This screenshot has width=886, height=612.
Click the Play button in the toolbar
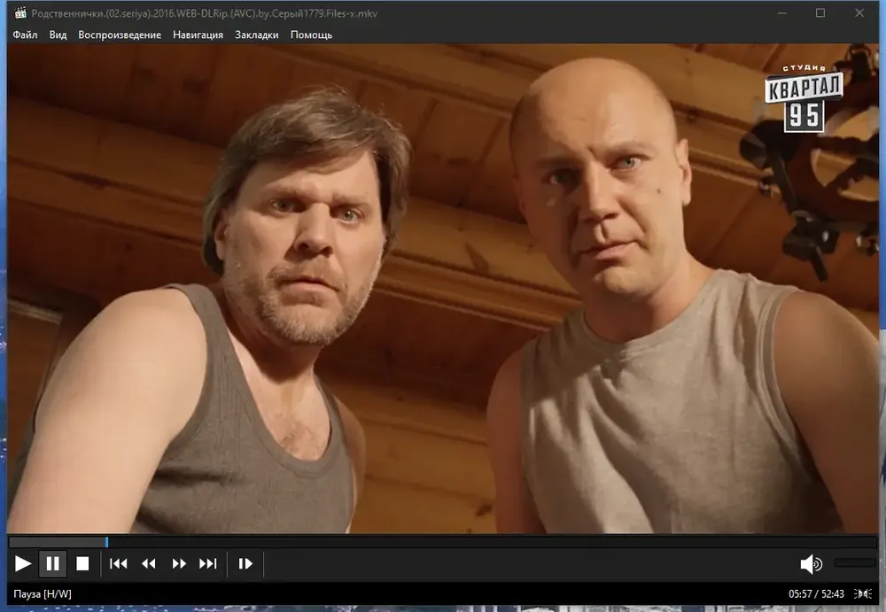(23, 563)
